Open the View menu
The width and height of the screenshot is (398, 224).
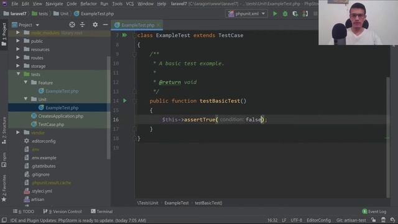point(37,4)
